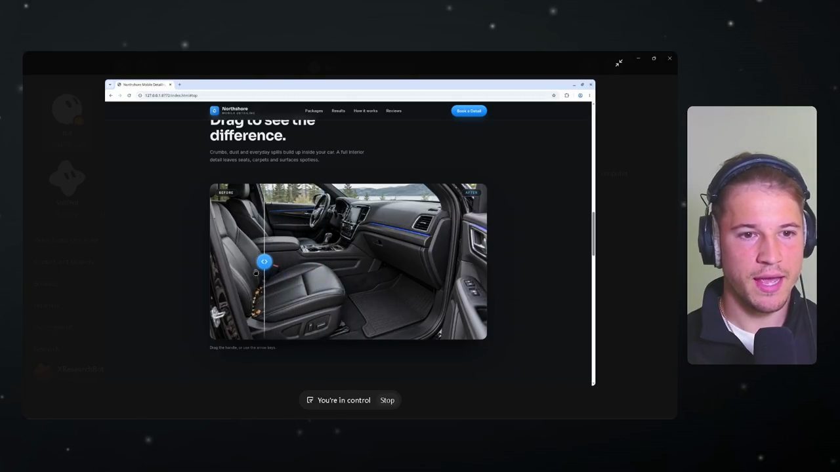Select the Northshore Mobile Detailing browser tab
This screenshot has height=472, width=840.
point(144,85)
